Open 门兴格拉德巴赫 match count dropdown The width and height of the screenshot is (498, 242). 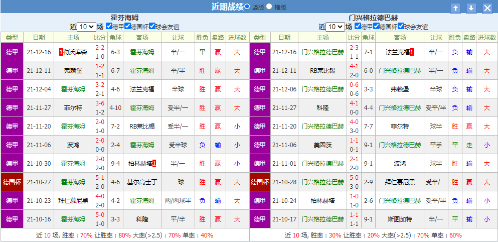pos(336,27)
